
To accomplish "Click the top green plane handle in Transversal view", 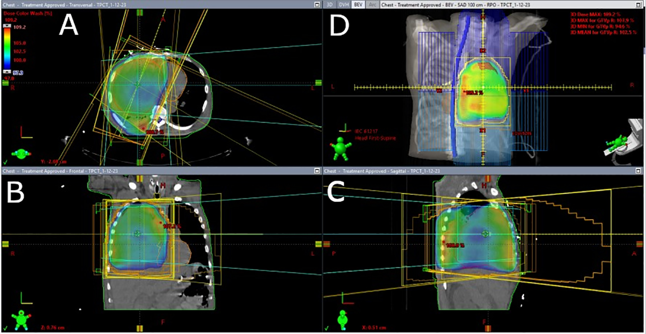I will pyautogui.click(x=140, y=13).
